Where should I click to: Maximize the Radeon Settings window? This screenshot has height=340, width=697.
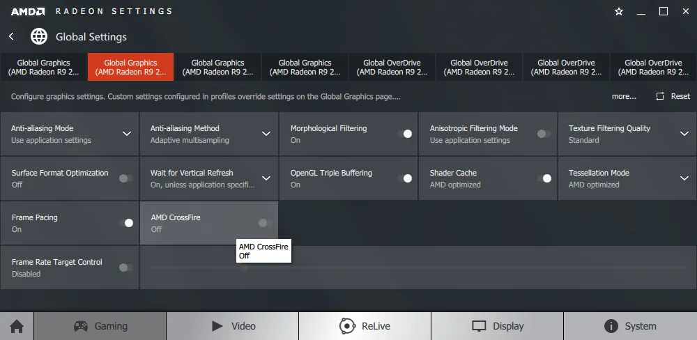[x=664, y=12]
